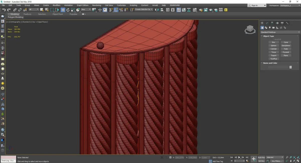Open the Sign In dropdown arrow
Image resolution: width=301 pixels, height=163 pixels.
pos(265,6)
